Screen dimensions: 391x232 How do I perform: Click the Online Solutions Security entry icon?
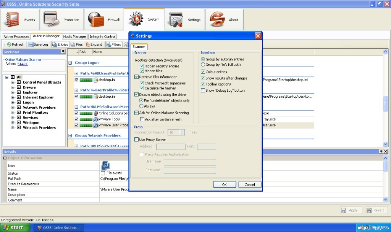tap(96, 113)
